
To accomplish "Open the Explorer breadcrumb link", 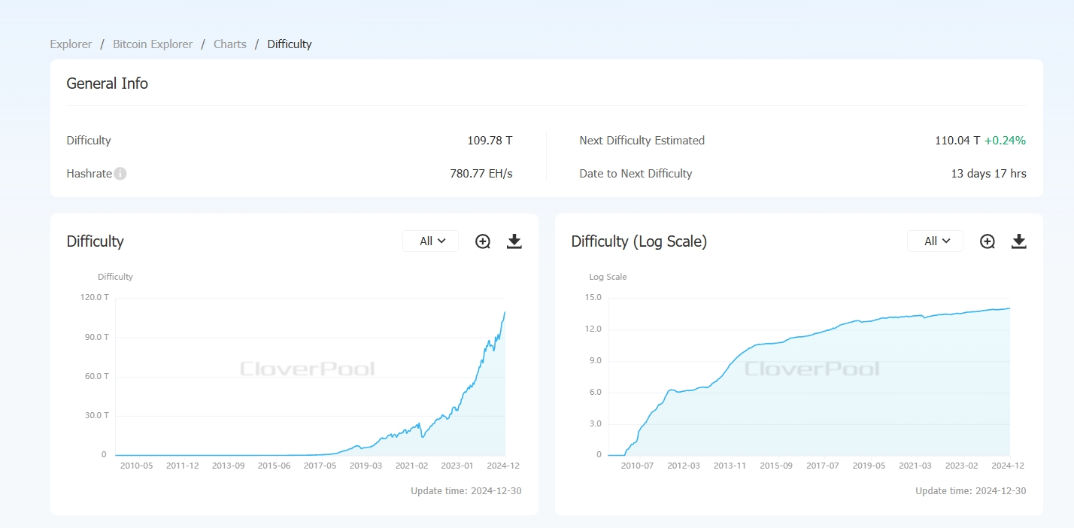I will pyautogui.click(x=70, y=44).
